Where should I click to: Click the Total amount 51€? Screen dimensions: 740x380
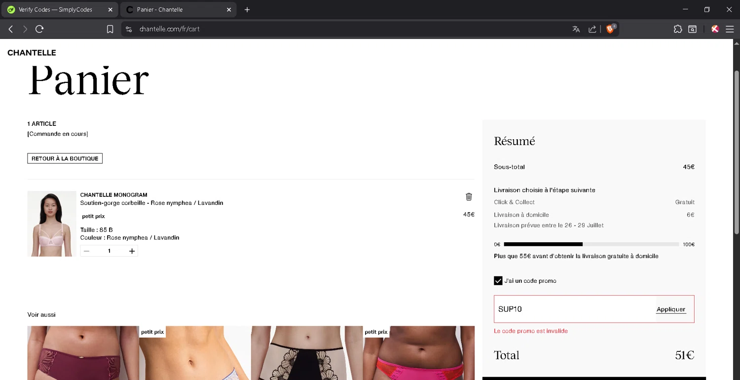tap(685, 355)
